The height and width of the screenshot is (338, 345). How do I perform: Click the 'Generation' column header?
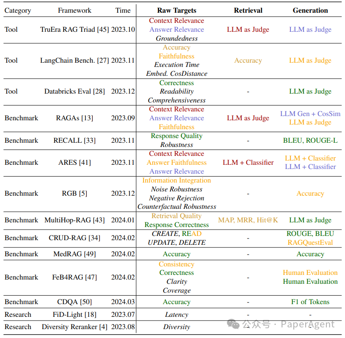click(310, 10)
